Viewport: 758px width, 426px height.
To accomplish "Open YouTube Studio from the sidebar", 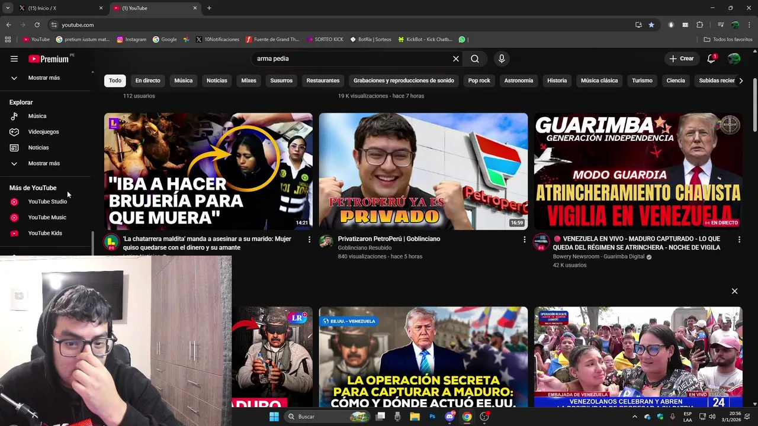I will coord(46,202).
